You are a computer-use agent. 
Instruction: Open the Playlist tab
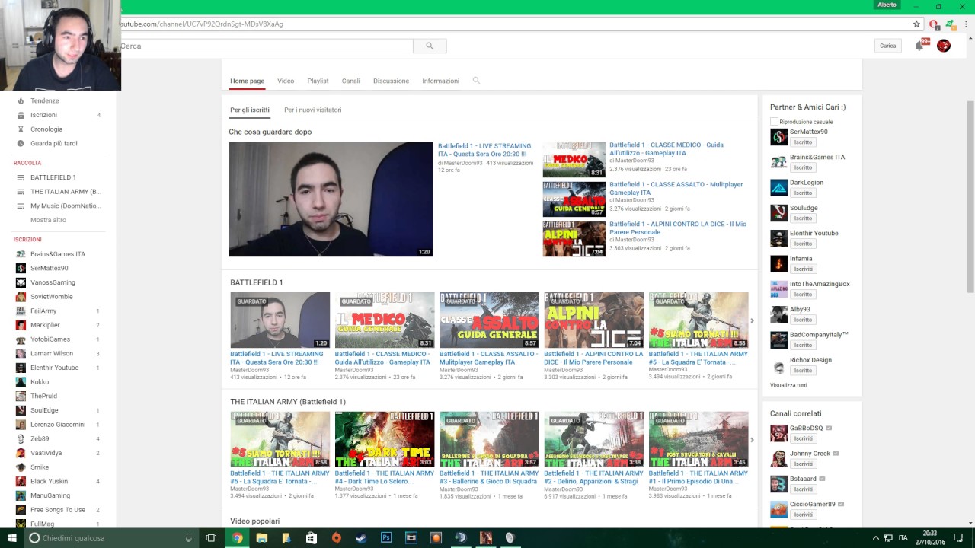coord(318,81)
